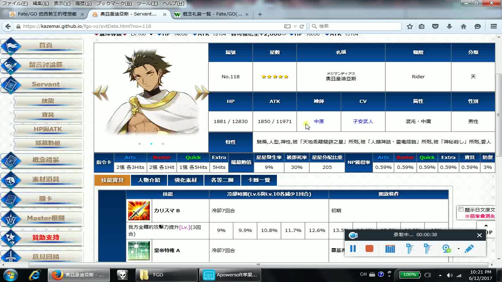Switch to the 各等二圍 tab

pyautogui.click(x=222, y=180)
